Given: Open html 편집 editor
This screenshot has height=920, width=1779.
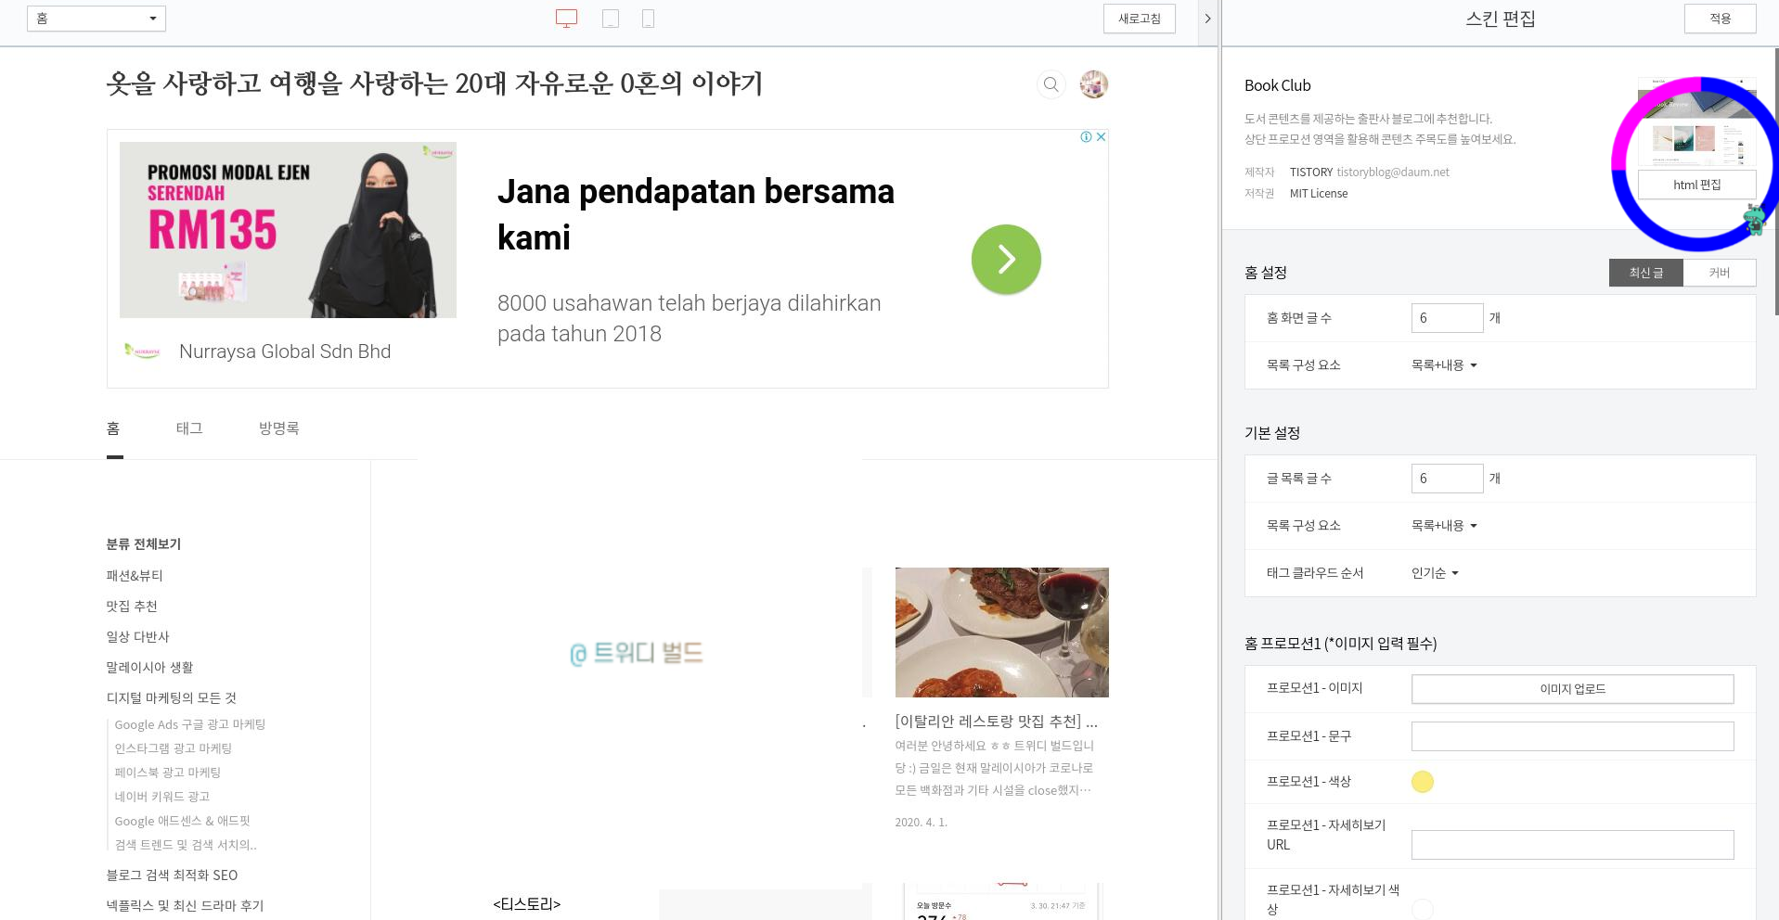Looking at the screenshot, I should point(1696,185).
